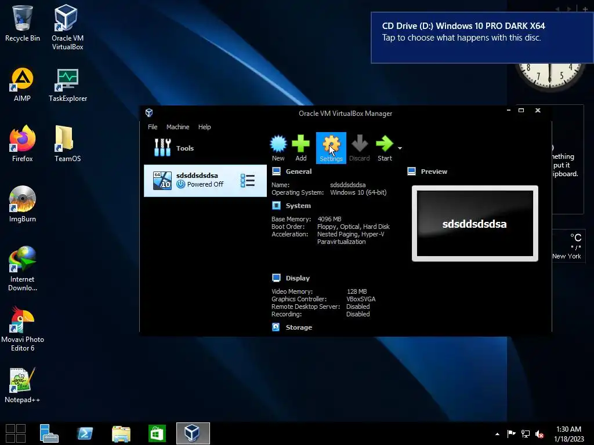Screen dimensions: 594x445
Task: Expand the Start button dropdown arrow
Action: point(400,148)
